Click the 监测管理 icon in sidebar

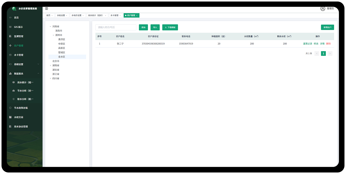point(10,36)
